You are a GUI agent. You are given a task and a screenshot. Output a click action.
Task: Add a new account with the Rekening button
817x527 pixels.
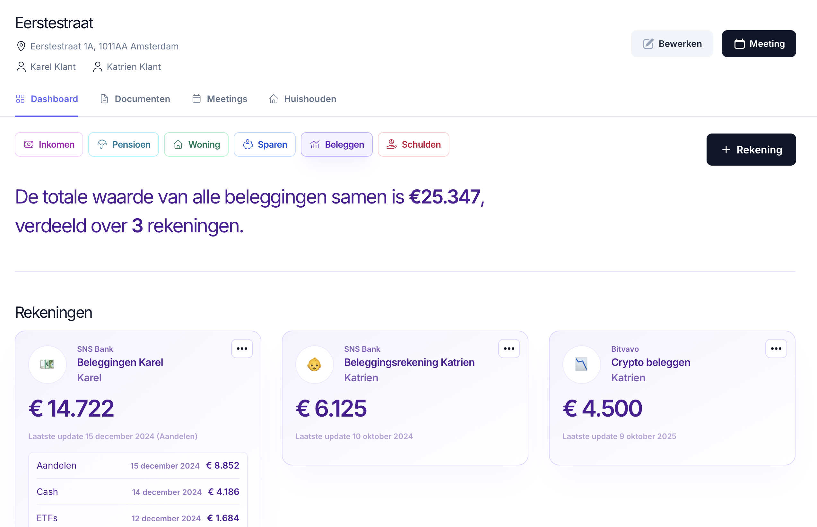point(751,150)
